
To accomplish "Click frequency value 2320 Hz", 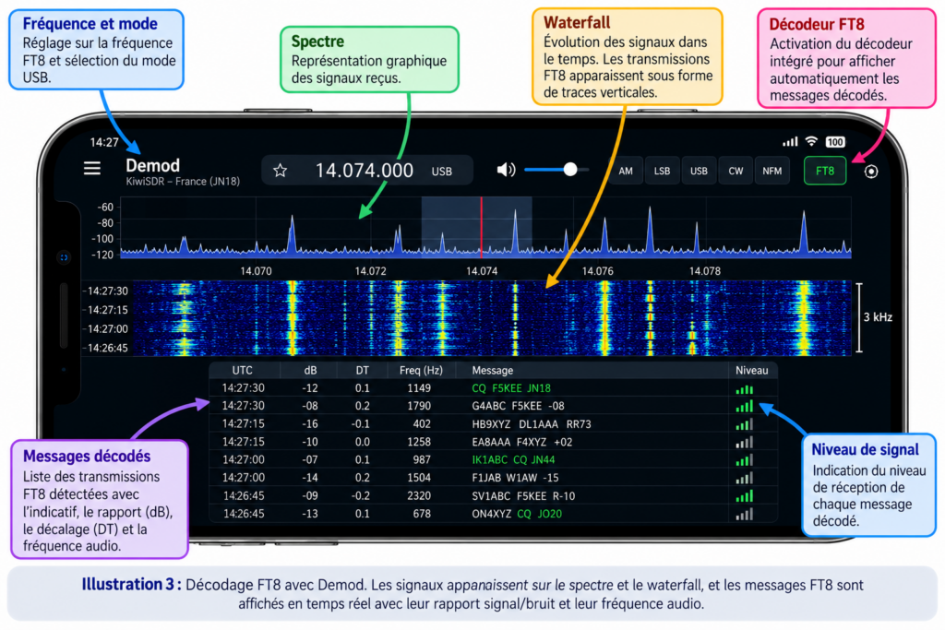I will (x=419, y=496).
